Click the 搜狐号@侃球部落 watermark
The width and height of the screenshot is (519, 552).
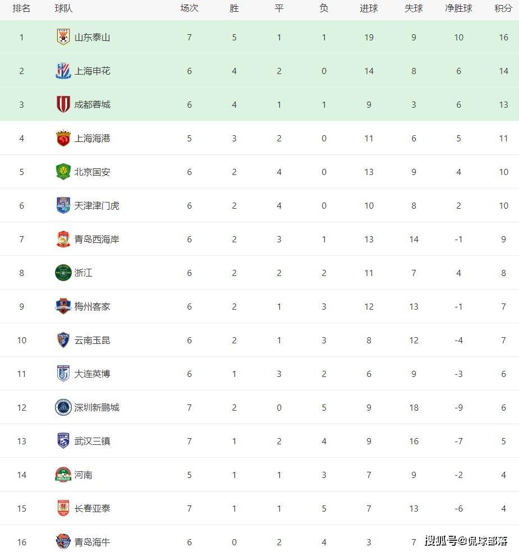[466, 540]
